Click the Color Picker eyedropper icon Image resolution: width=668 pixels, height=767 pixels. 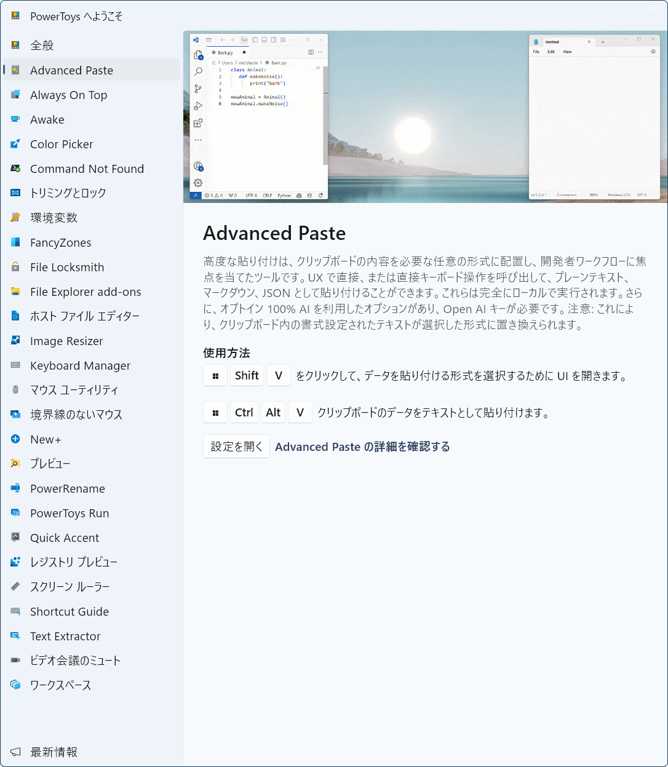click(15, 144)
